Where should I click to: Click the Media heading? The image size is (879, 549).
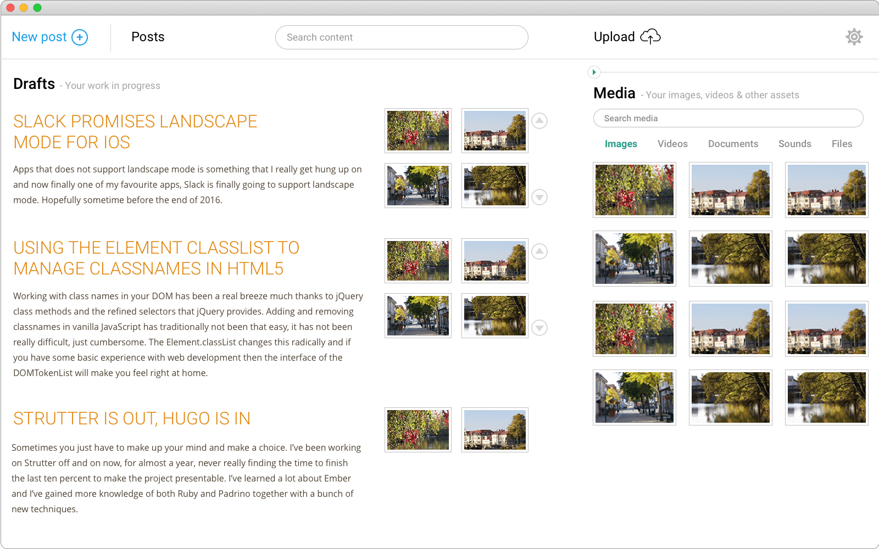click(614, 93)
